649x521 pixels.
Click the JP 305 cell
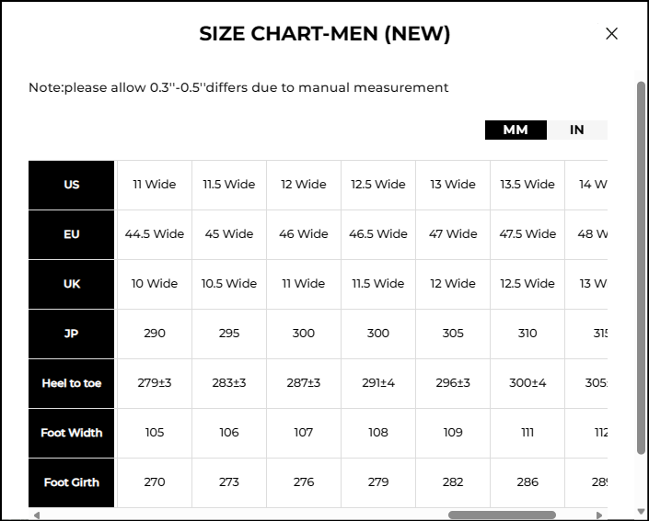point(453,334)
